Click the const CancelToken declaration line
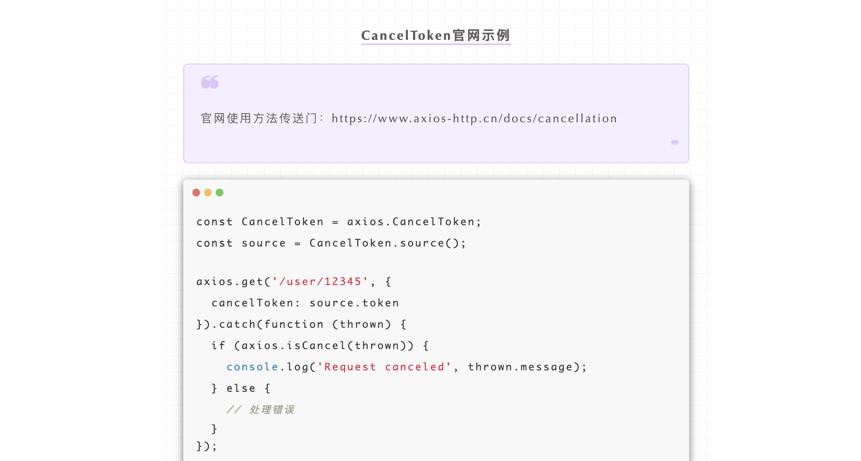This screenshot has height=461, width=861. (x=338, y=222)
